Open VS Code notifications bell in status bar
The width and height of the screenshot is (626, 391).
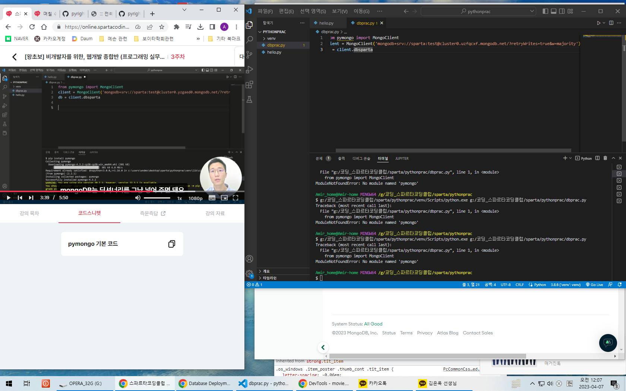click(620, 284)
